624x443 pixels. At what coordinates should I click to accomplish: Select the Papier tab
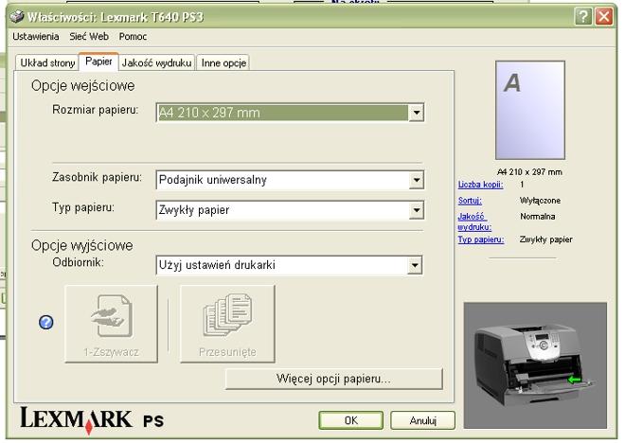[98, 62]
